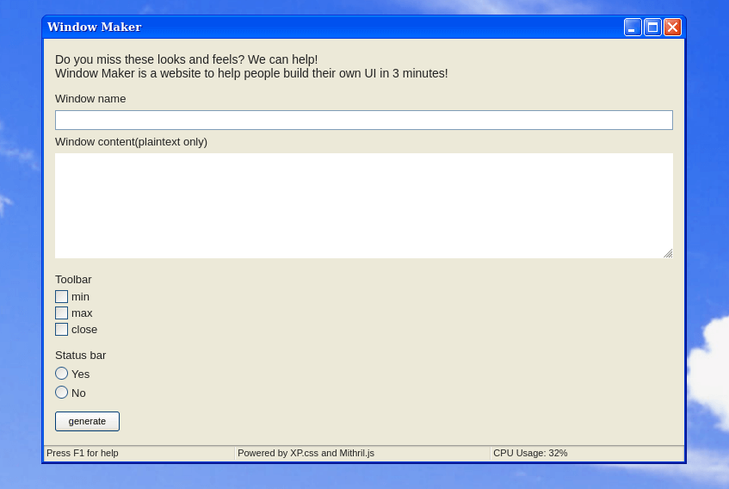Screen dimensions: 729x489
Task: Click inside the Window content text area
Action: click(363, 205)
